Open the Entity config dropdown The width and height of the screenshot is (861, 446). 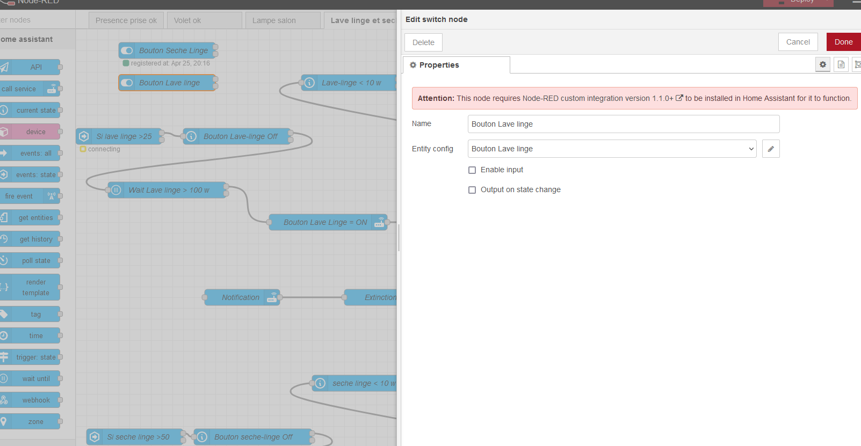[x=612, y=149]
